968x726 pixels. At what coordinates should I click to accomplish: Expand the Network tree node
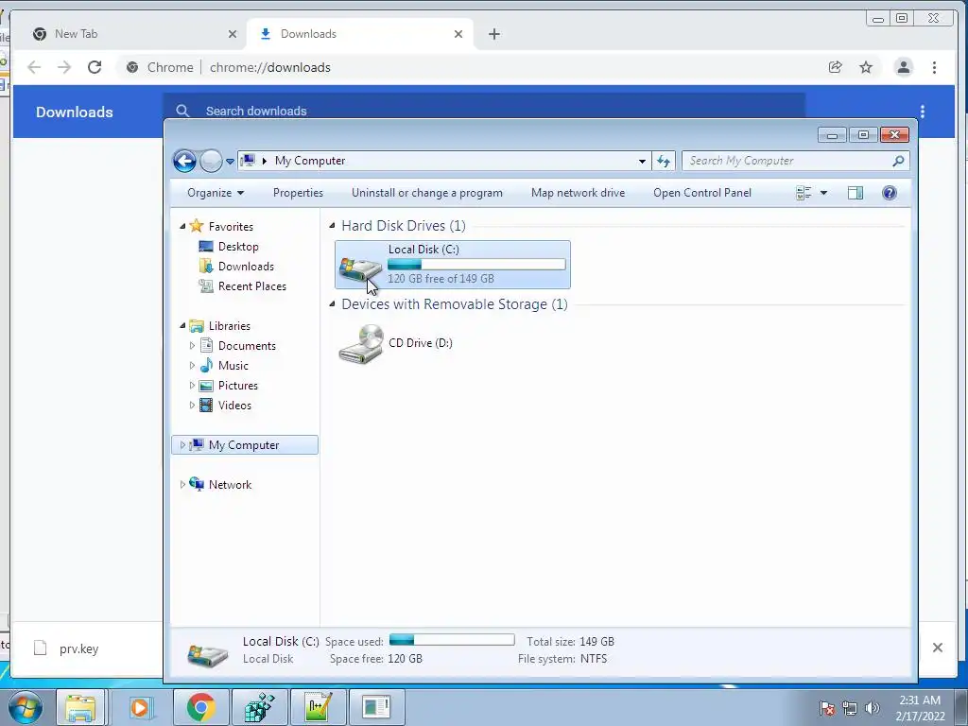tap(182, 485)
